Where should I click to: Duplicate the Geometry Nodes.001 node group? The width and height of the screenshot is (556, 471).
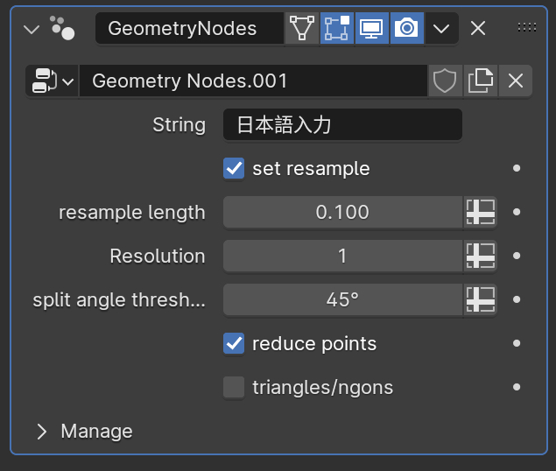(480, 81)
